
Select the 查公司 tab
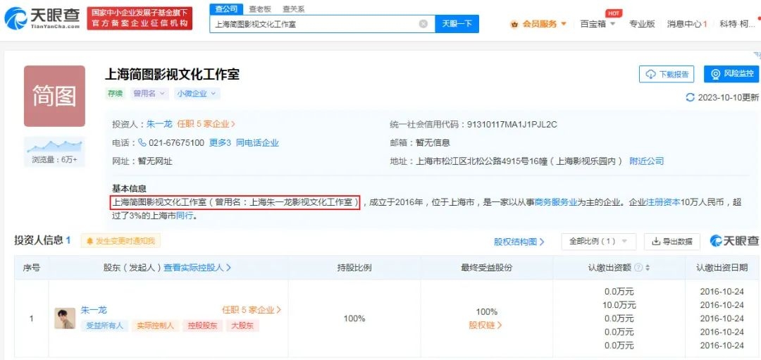coord(226,8)
